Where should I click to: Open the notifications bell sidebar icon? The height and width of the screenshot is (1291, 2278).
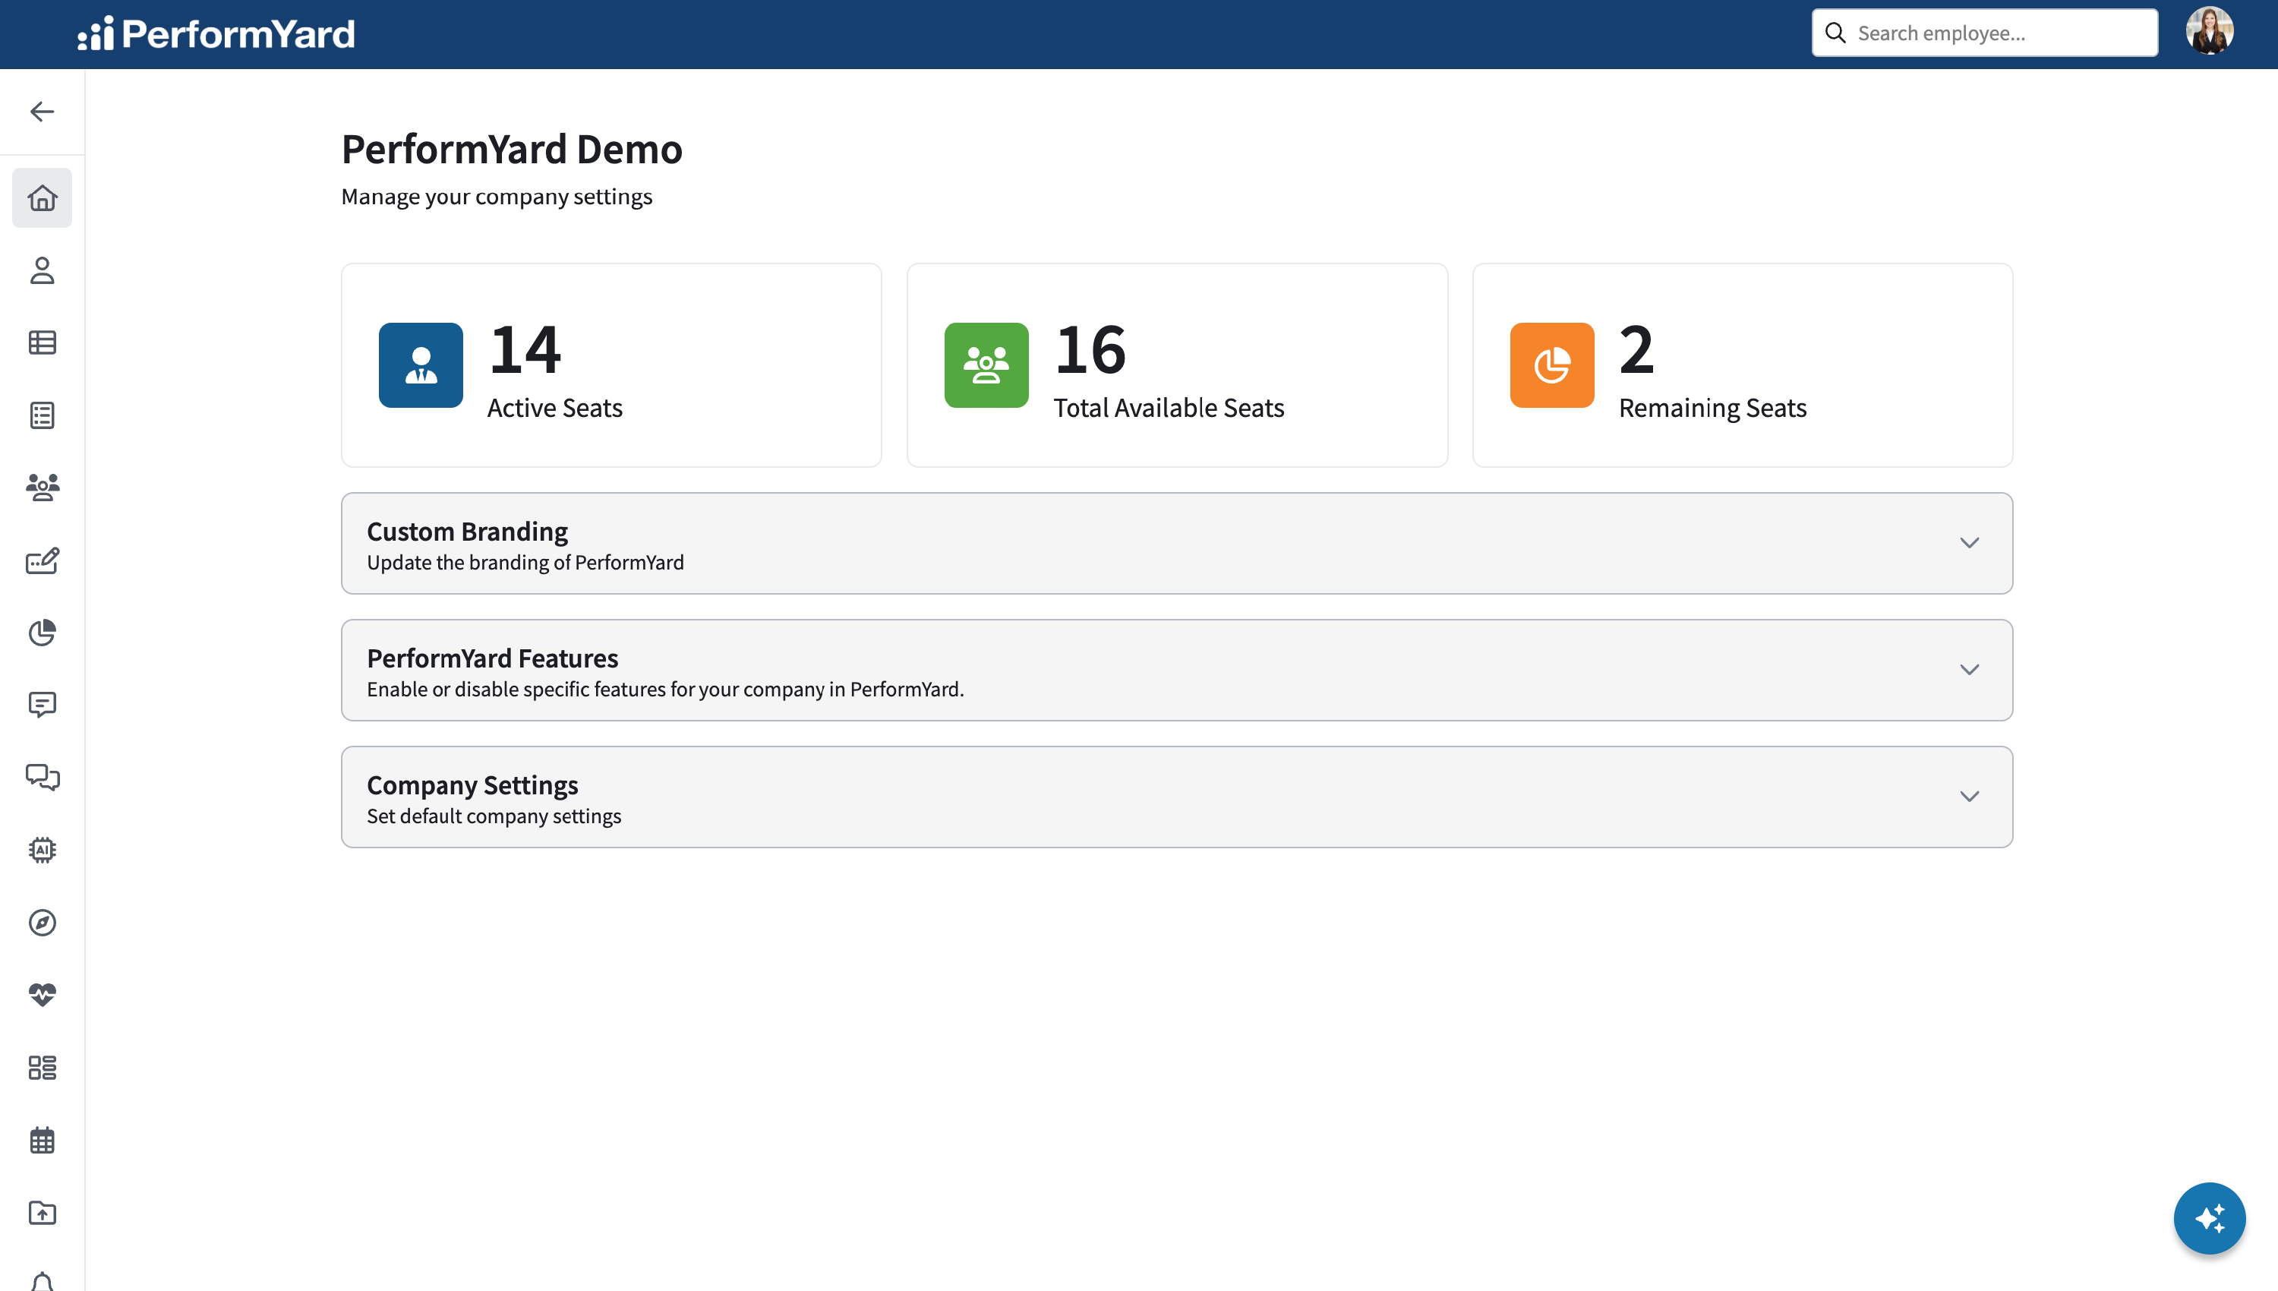[42, 1281]
